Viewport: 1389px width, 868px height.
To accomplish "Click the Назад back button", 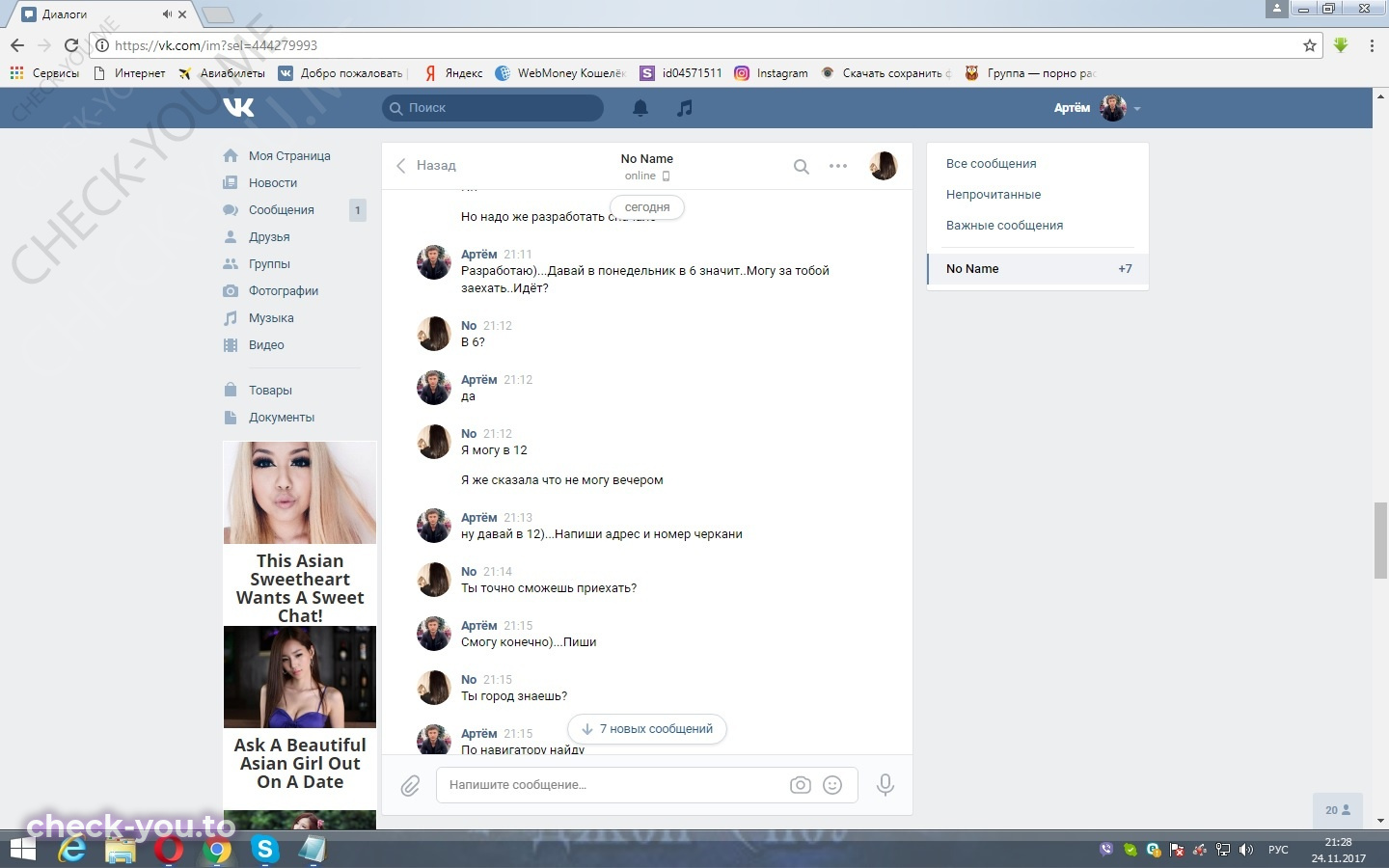I will click(425, 166).
